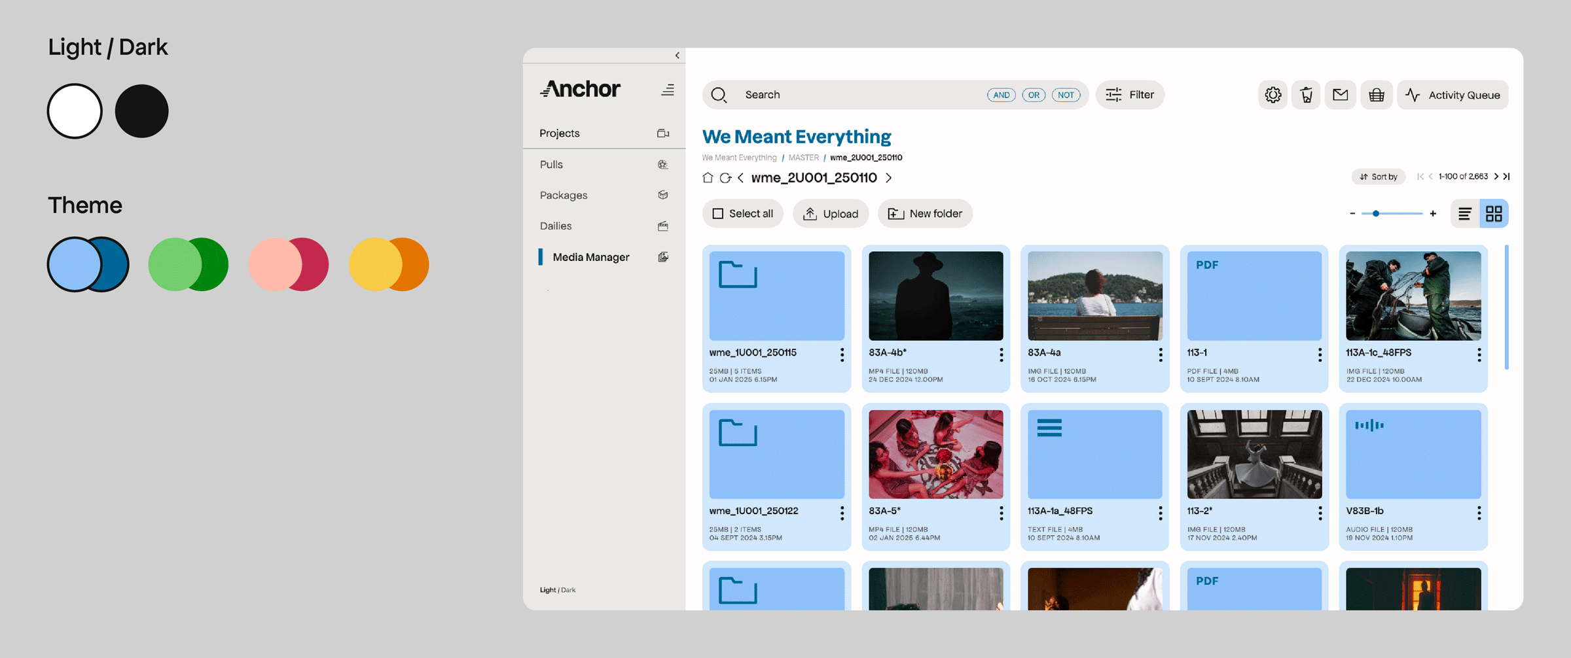This screenshot has width=1571, height=658.
Task: Go to the next page of results
Action: (1496, 177)
